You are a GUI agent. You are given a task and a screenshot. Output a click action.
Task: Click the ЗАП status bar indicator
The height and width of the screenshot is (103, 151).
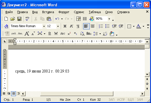click(111, 100)
